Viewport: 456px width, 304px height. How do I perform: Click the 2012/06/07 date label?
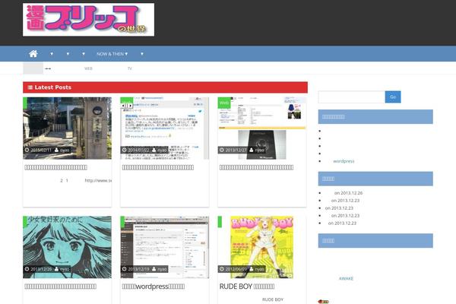tap(236, 269)
